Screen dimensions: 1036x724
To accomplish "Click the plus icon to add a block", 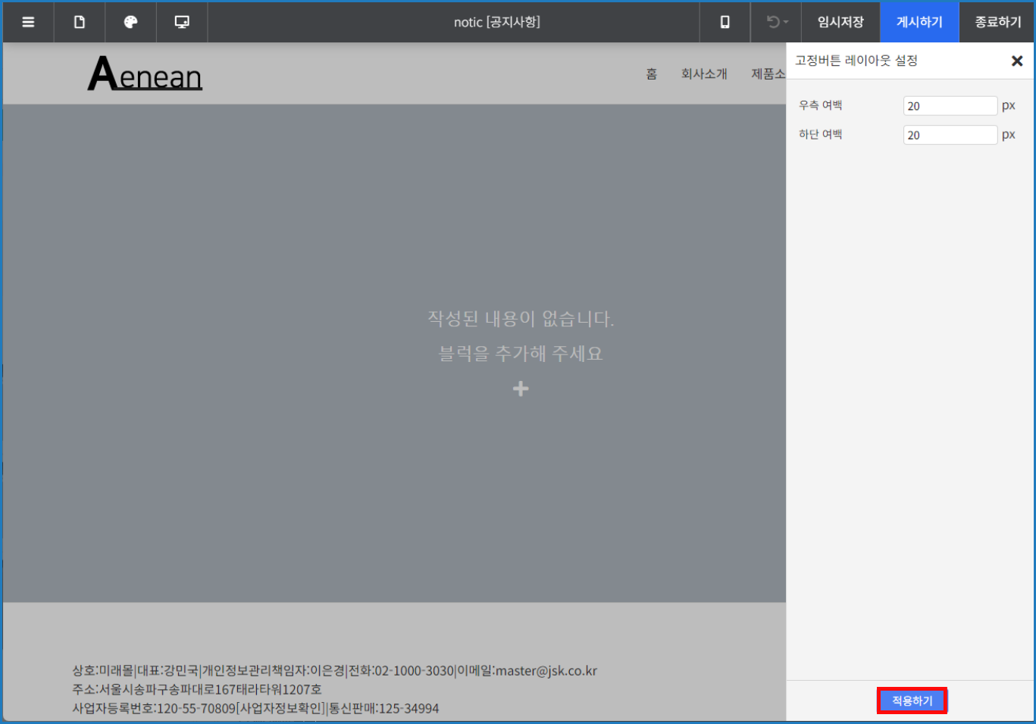I will coord(521,389).
